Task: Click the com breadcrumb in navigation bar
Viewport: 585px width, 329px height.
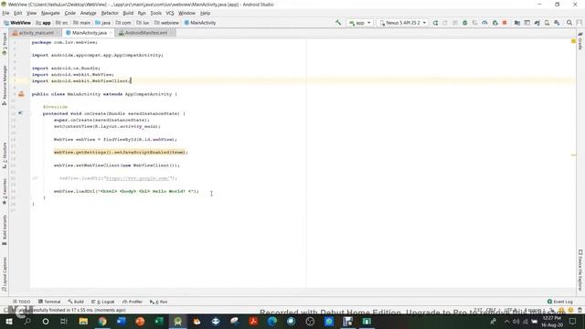Action: 123,23
